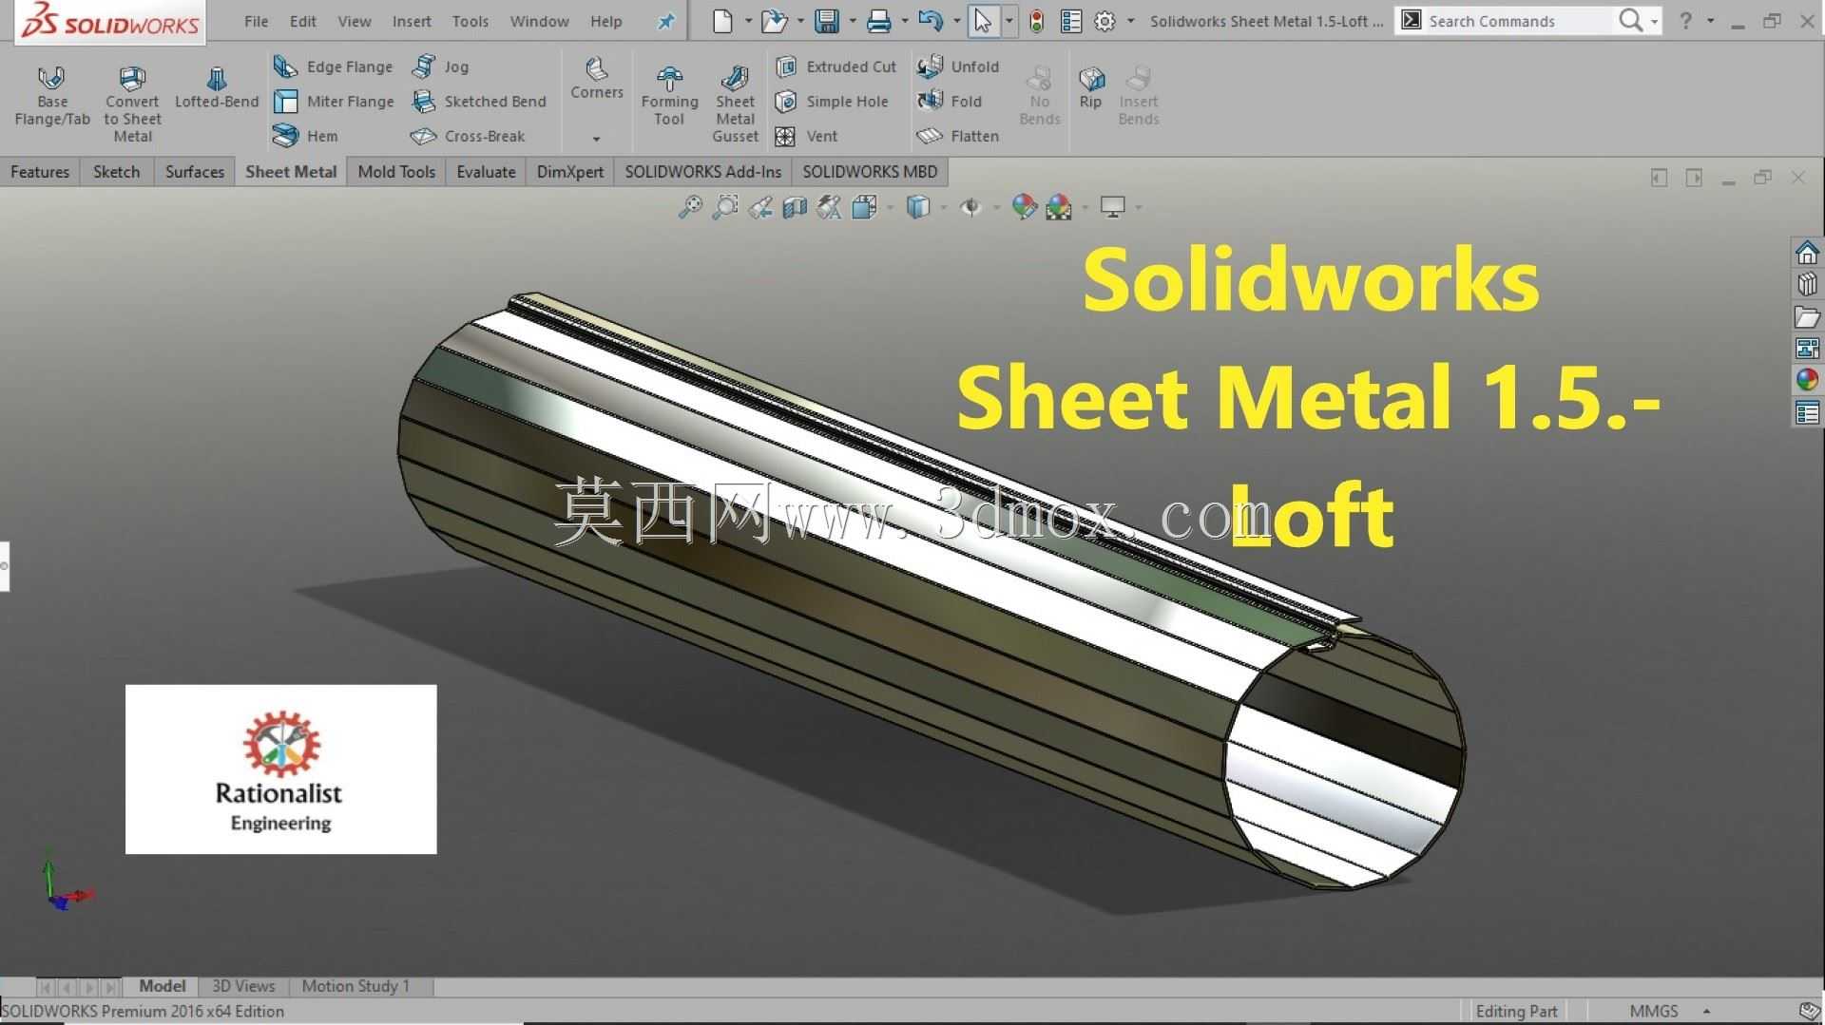Open Edit Appearance color sphere
This screenshot has width=1825, height=1025.
point(1024,206)
